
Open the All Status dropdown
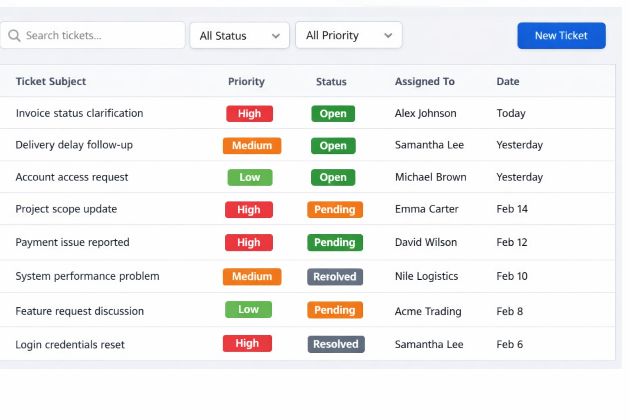pos(240,36)
